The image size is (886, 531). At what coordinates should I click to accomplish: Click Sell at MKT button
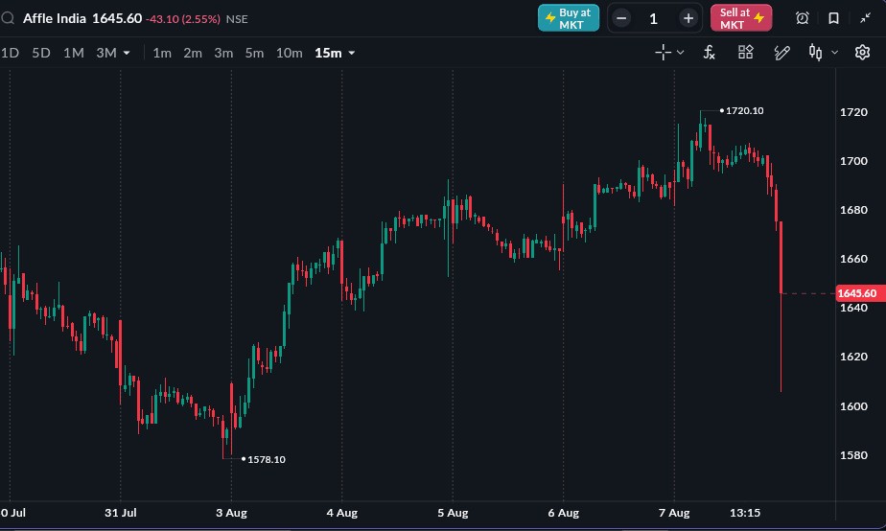[x=741, y=18]
